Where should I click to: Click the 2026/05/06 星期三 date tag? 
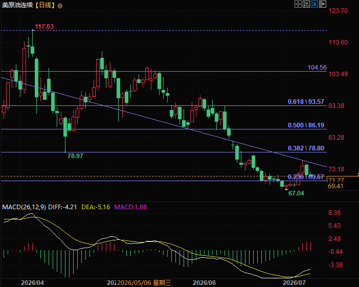click(144, 282)
